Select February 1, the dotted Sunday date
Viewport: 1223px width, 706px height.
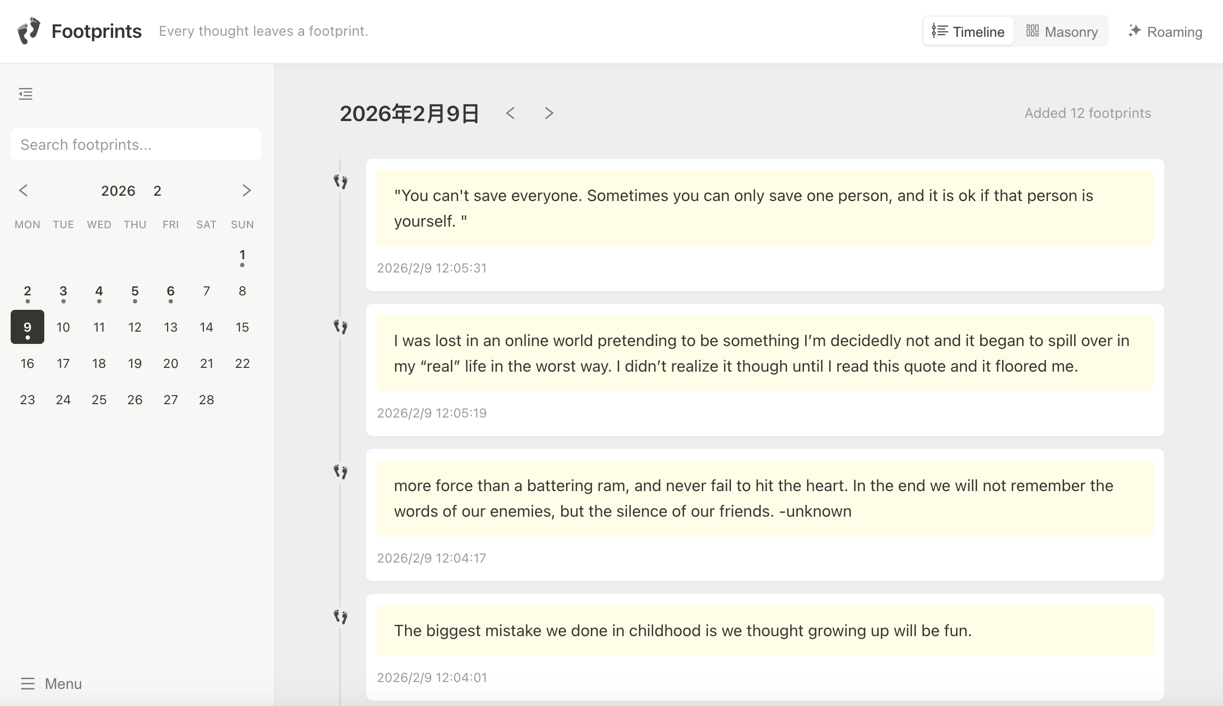[242, 255]
